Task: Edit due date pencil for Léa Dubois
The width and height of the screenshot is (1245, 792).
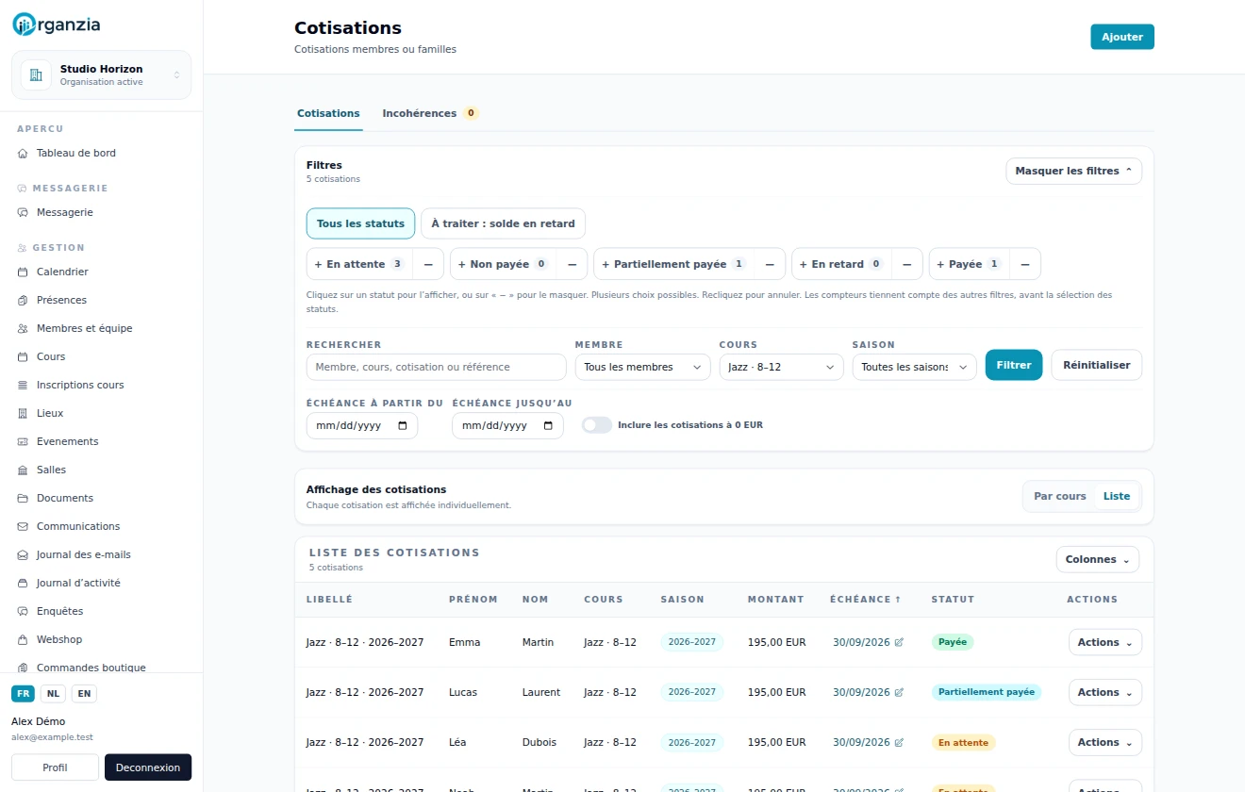Action: [899, 742]
